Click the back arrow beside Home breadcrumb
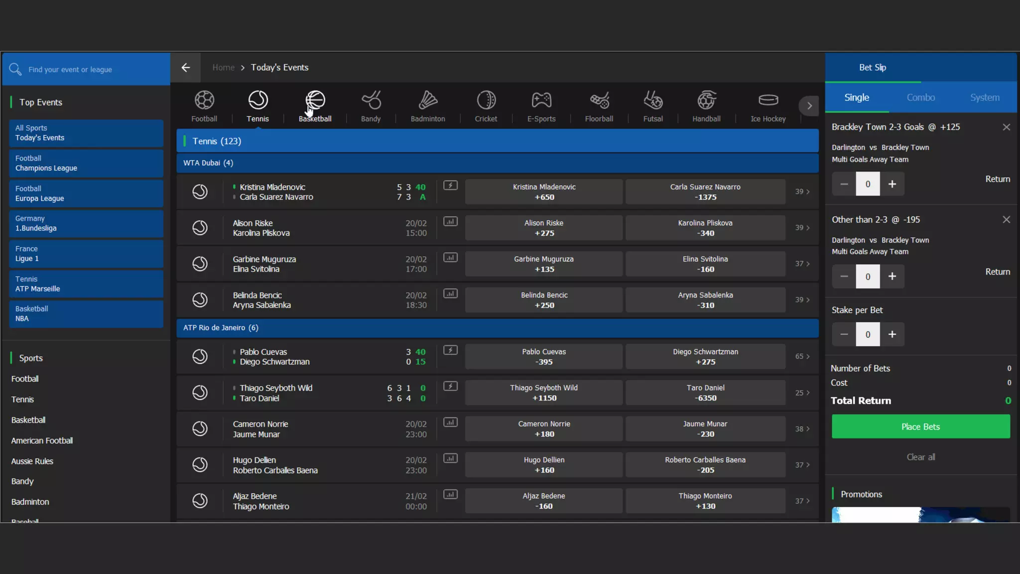Image resolution: width=1020 pixels, height=574 pixels. (x=186, y=67)
